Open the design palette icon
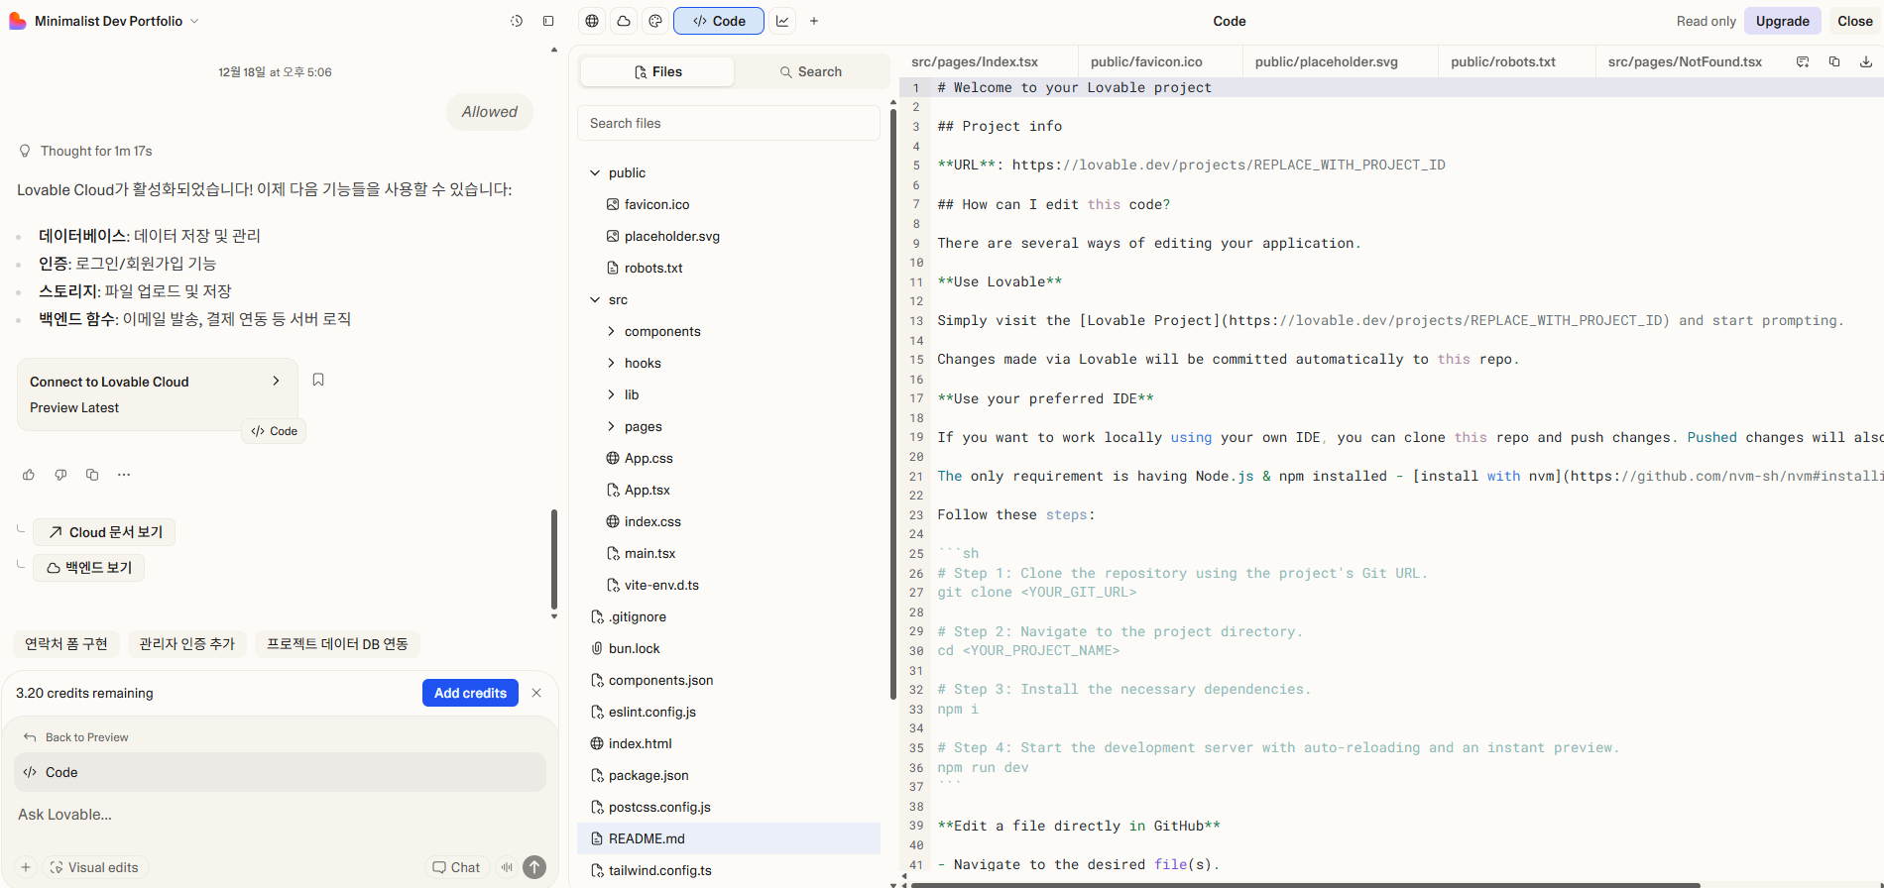 (x=655, y=21)
